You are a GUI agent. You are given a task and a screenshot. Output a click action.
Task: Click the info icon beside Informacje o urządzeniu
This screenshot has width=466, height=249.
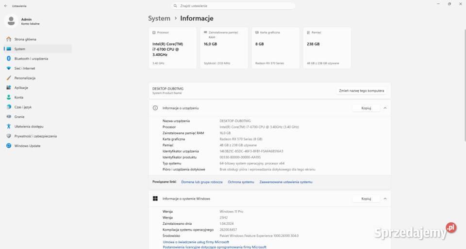click(155, 108)
